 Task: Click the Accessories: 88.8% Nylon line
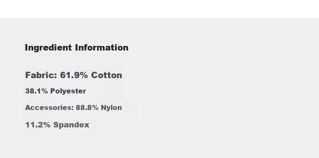point(74,108)
